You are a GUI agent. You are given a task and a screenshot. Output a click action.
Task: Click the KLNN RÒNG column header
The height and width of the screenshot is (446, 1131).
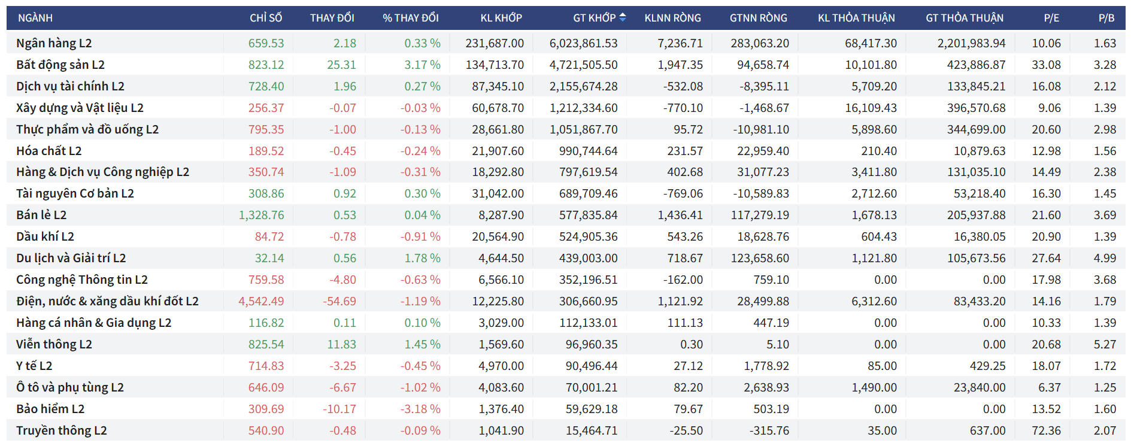pyautogui.click(x=672, y=18)
